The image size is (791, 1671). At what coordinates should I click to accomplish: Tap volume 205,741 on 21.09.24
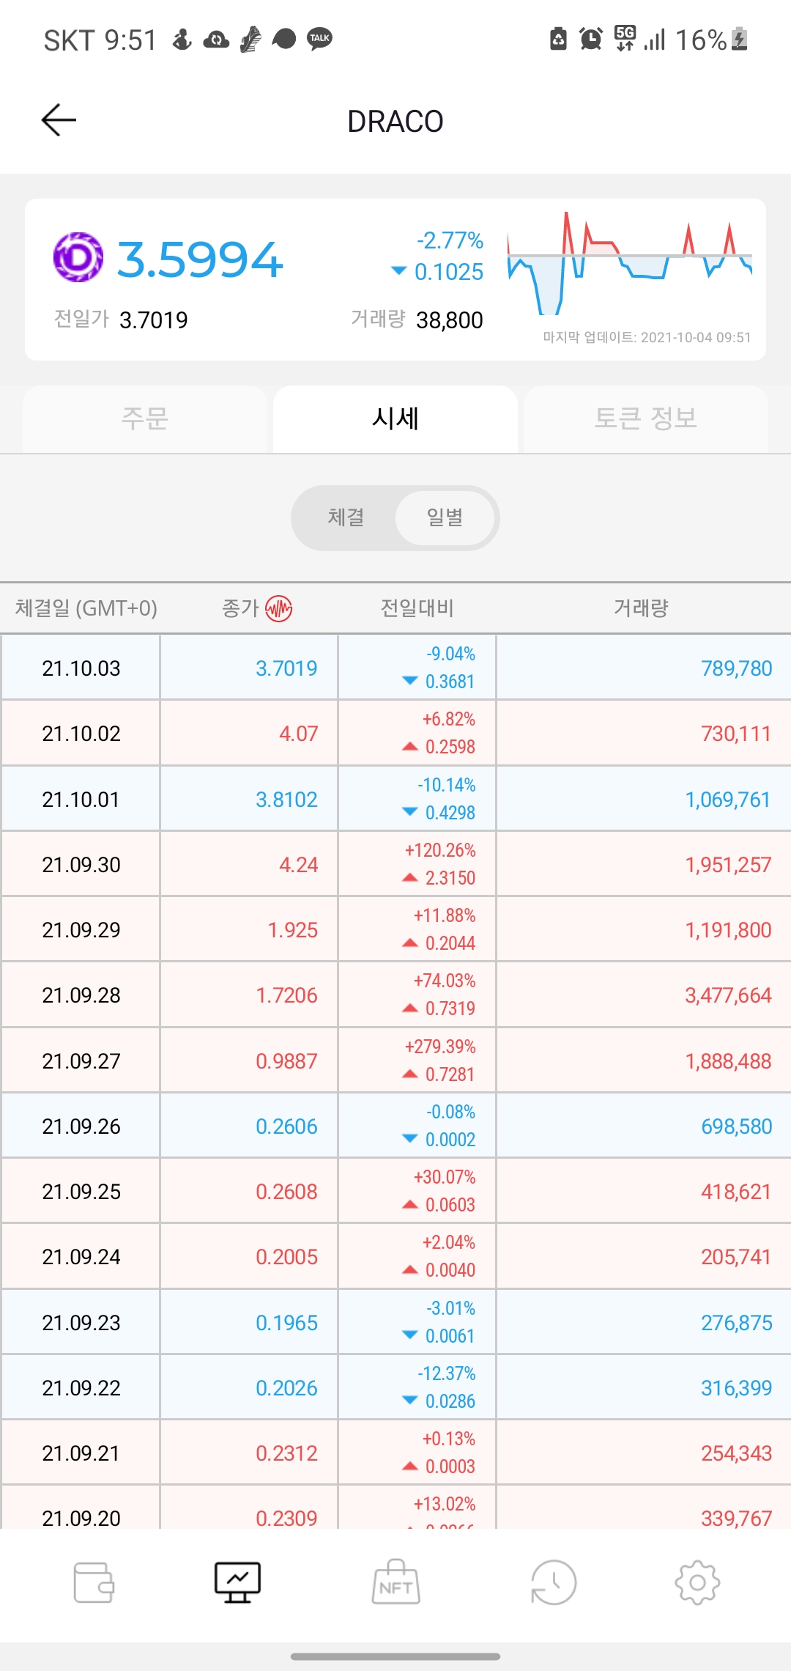click(x=736, y=1257)
